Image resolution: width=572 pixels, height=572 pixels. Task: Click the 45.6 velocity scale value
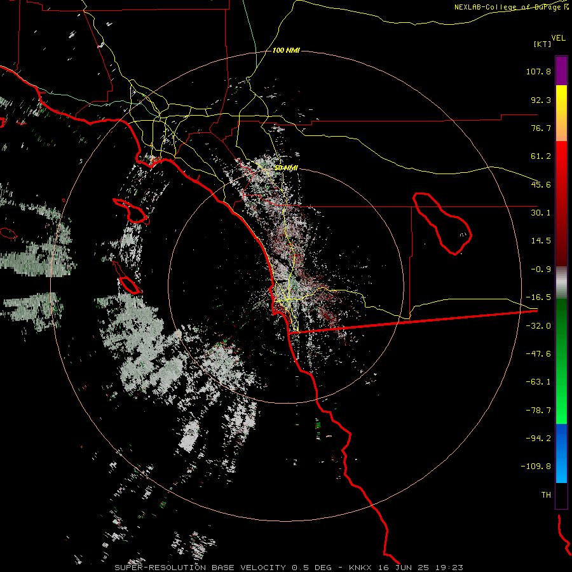(541, 184)
